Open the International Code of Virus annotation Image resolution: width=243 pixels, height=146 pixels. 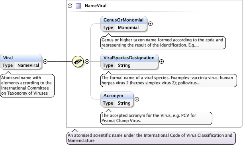(x=151, y=138)
